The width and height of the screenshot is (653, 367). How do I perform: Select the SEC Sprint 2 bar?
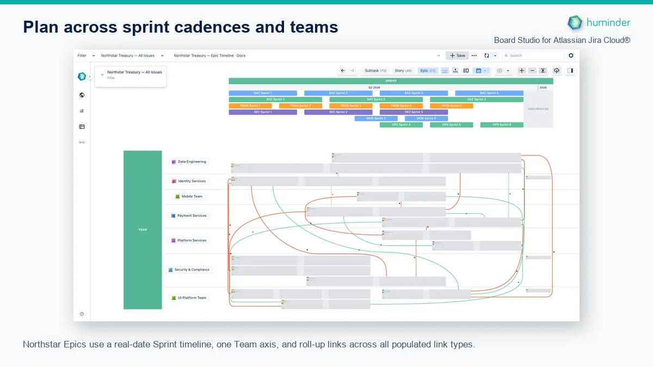(338, 112)
